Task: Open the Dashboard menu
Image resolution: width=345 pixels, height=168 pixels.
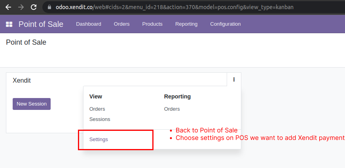Action: [x=89, y=24]
